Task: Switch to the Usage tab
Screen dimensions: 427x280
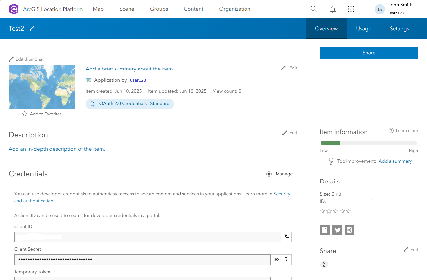Action: [x=364, y=29]
